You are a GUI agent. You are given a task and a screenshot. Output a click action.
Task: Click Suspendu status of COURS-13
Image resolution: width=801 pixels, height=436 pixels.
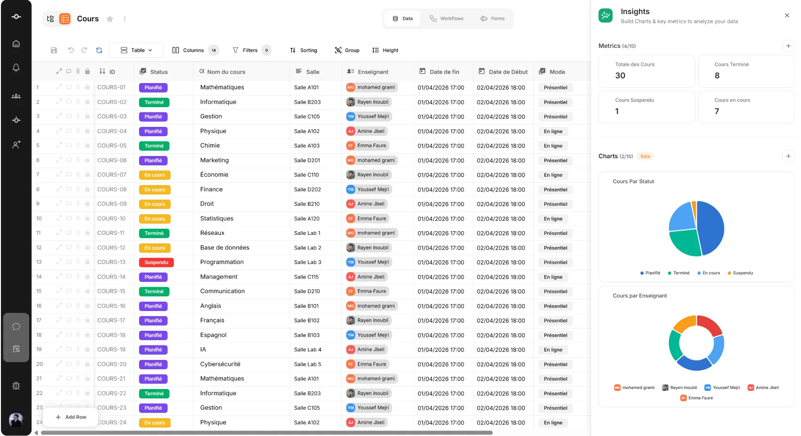coord(156,262)
